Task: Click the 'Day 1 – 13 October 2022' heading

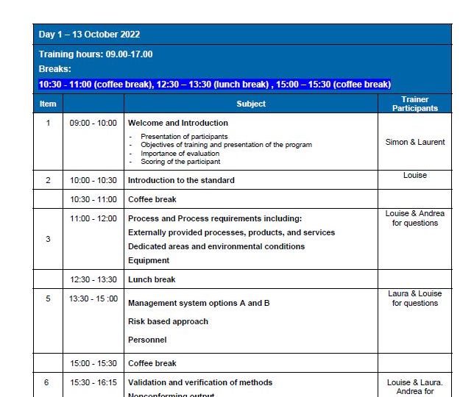Action: [89, 35]
